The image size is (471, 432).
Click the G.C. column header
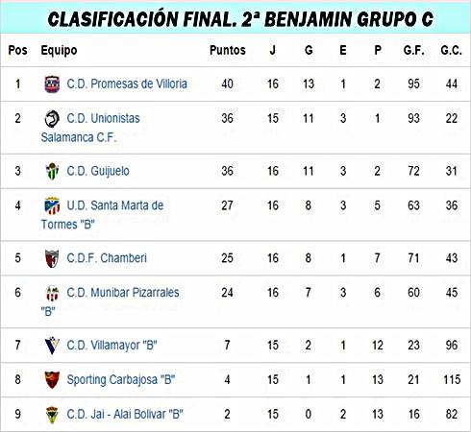point(451,50)
